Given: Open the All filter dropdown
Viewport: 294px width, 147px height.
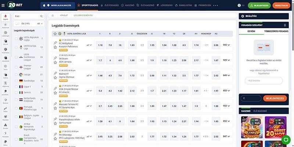Looking at the screenshot, I should point(40,24).
